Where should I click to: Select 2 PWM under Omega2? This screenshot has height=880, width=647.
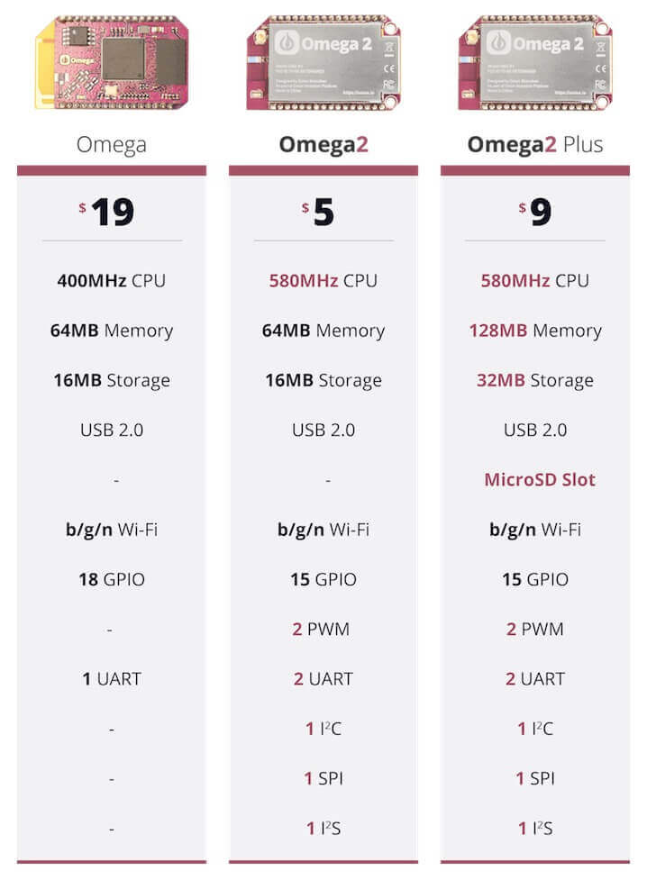(321, 629)
